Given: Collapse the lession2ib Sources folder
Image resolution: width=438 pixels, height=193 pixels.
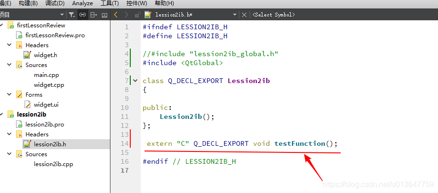Looking at the screenshot, I should [9, 154].
